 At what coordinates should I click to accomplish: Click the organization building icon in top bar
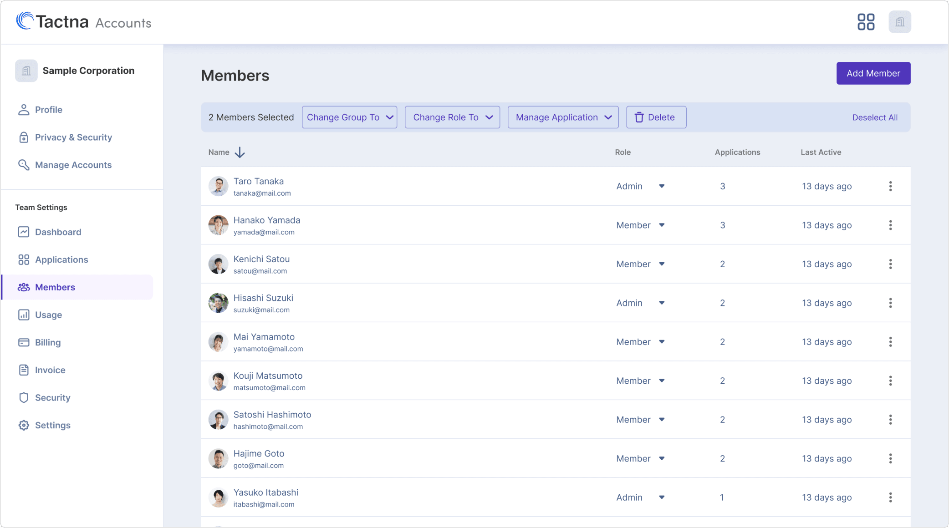point(899,22)
